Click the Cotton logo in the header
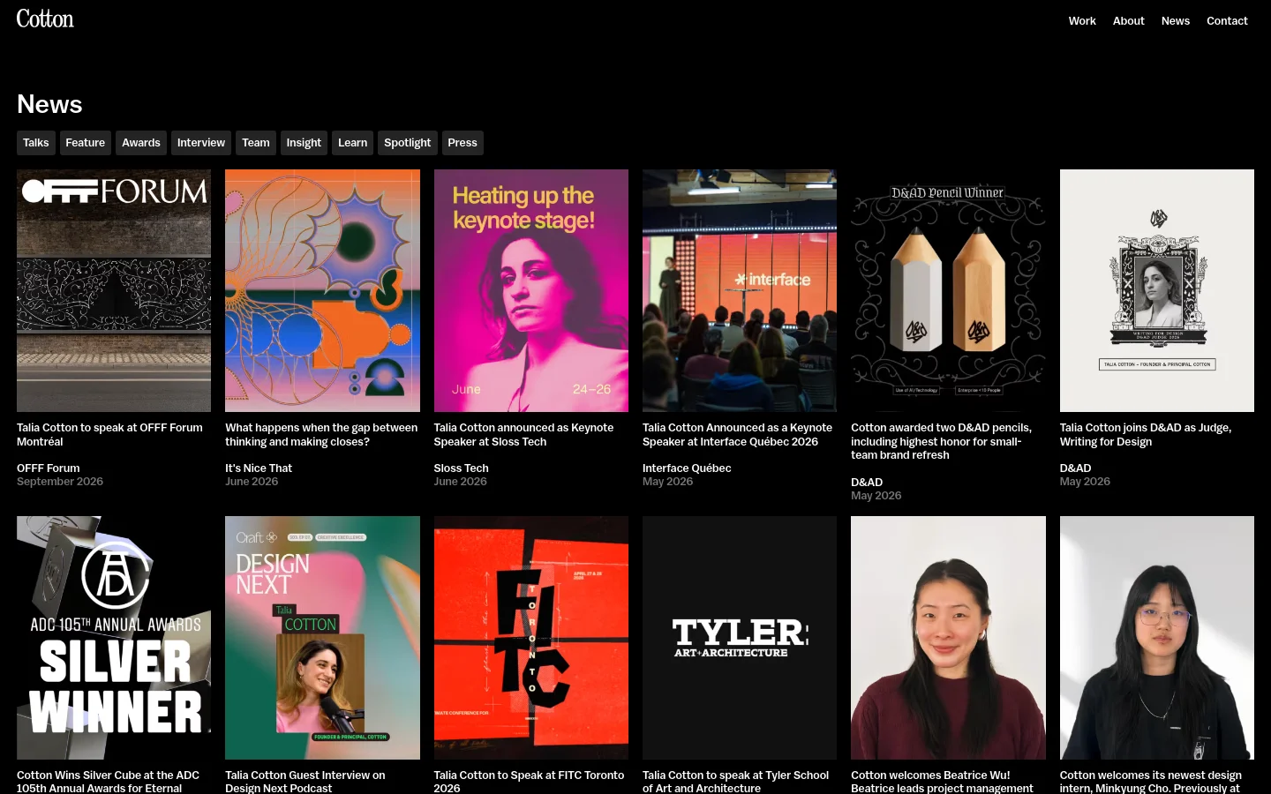 click(x=45, y=19)
